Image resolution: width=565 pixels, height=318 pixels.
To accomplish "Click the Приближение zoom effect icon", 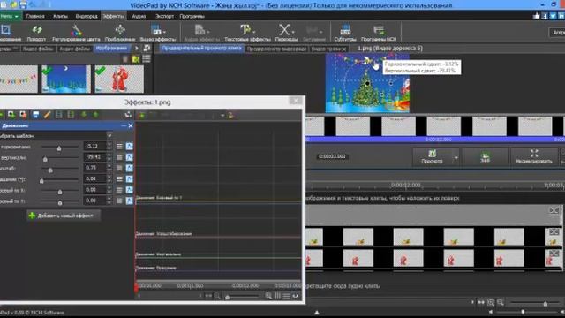I will [120, 33].
